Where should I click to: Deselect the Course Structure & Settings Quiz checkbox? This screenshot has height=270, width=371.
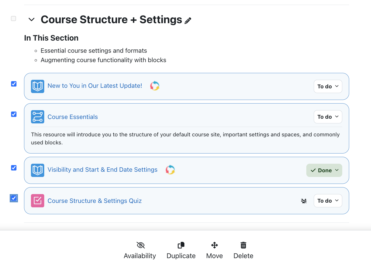pos(14,198)
